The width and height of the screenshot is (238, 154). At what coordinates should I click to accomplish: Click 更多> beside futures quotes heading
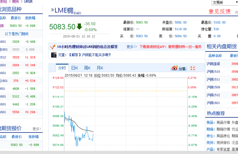point(37,129)
